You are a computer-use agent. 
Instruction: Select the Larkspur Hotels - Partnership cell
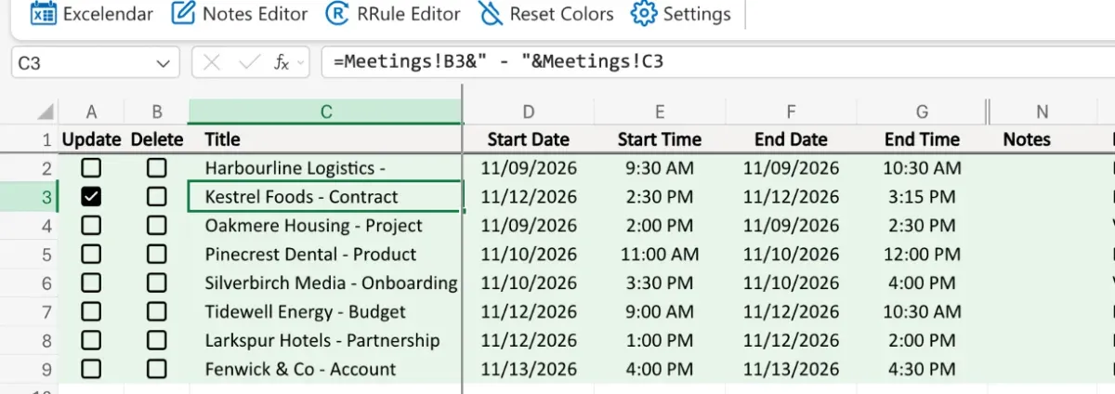[x=325, y=341]
